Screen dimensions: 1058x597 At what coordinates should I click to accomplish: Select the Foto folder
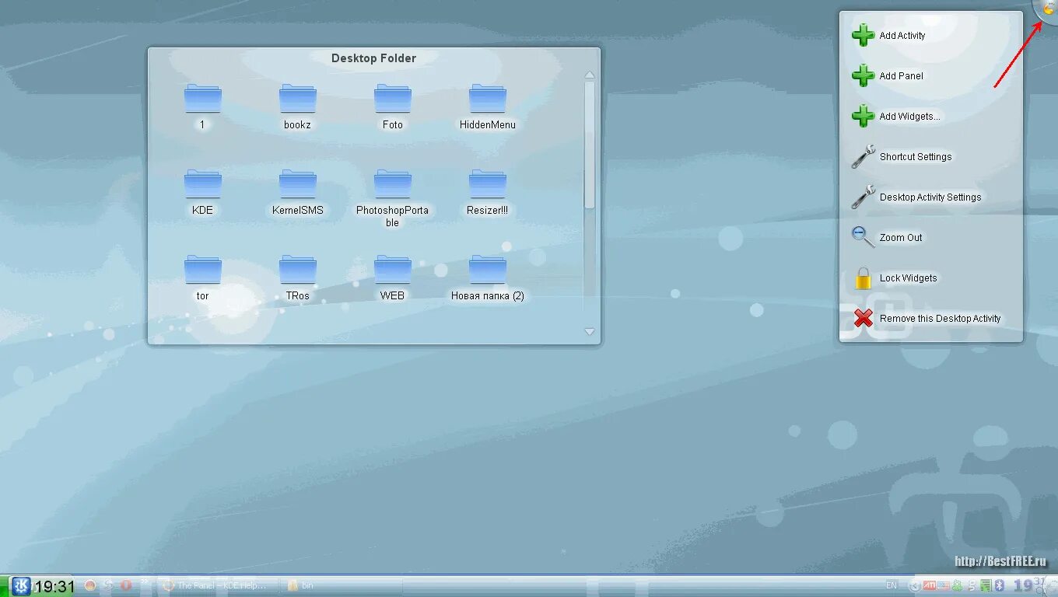pos(392,106)
